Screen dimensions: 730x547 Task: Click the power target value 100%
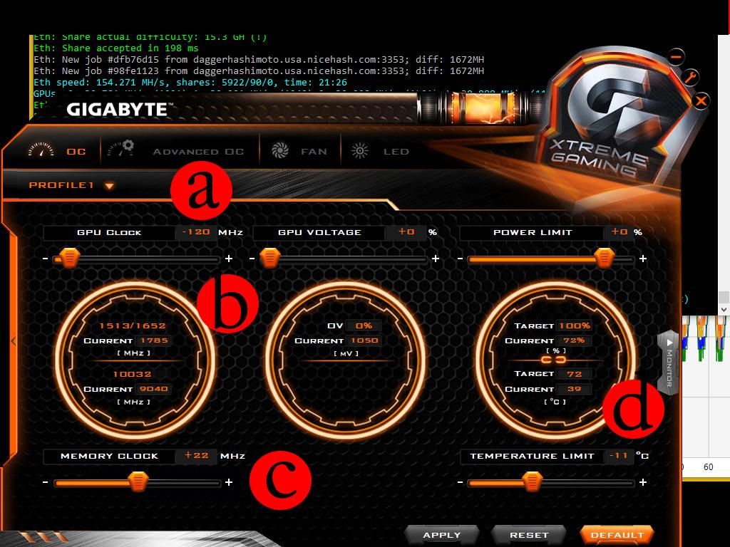click(575, 325)
